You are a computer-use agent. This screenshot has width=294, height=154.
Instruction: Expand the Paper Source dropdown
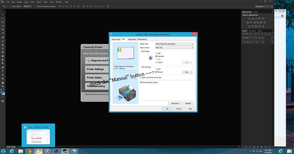[174, 48]
